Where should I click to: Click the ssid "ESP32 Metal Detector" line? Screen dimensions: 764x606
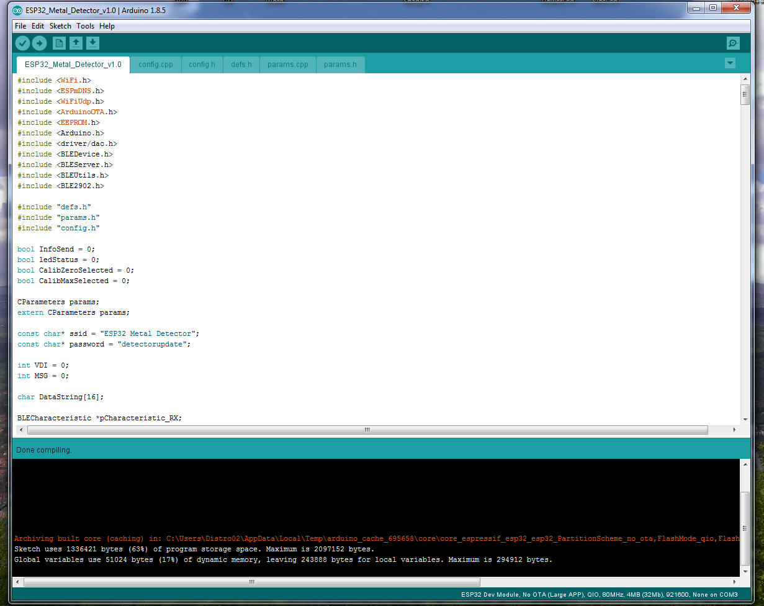(x=109, y=333)
